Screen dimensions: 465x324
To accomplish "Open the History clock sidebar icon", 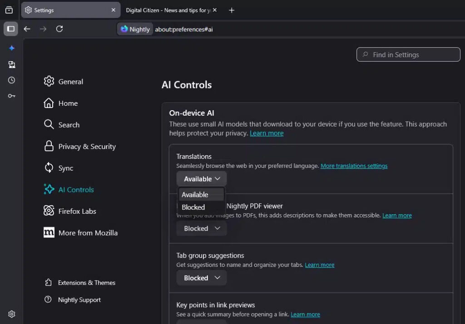I will coord(12,80).
